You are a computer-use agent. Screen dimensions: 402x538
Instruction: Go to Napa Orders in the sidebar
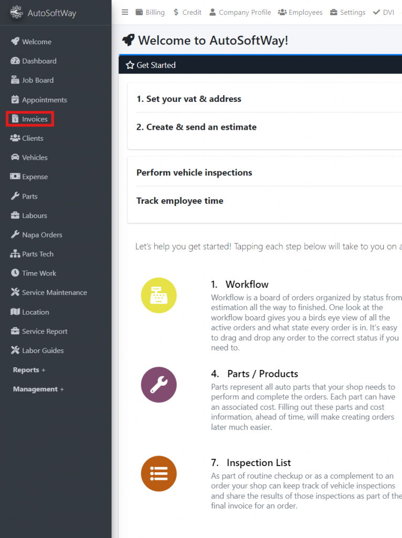pos(42,234)
